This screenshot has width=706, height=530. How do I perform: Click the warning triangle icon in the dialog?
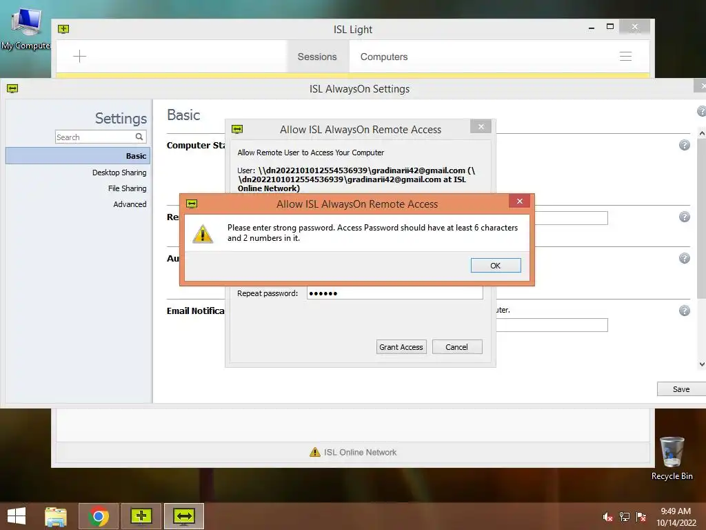(x=203, y=233)
